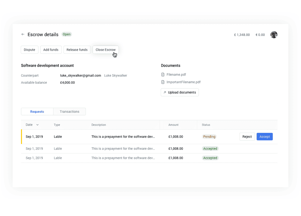Open the Date sort chevron
The height and width of the screenshot is (216, 301).
[x=37, y=124]
